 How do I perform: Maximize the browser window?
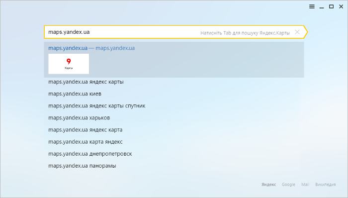tap(332, 6)
